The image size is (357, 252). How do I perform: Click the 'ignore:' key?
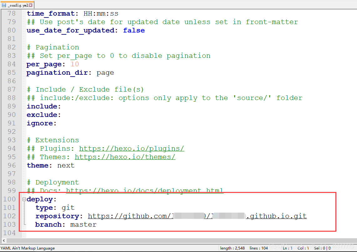point(41,123)
